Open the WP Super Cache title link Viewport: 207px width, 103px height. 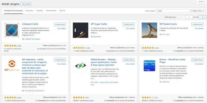pyautogui.click(x=99, y=24)
